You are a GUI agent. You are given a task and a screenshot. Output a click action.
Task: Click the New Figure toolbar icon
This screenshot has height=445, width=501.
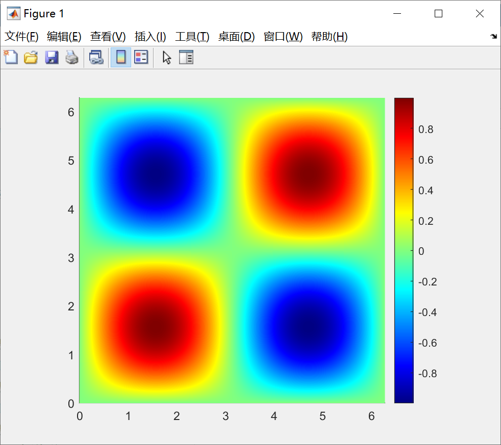click(x=11, y=58)
